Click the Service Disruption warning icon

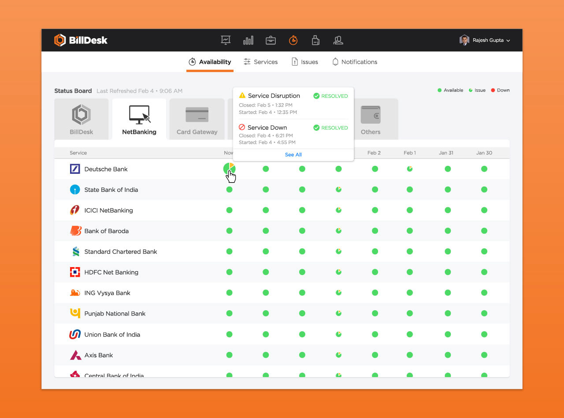click(x=242, y=95)
